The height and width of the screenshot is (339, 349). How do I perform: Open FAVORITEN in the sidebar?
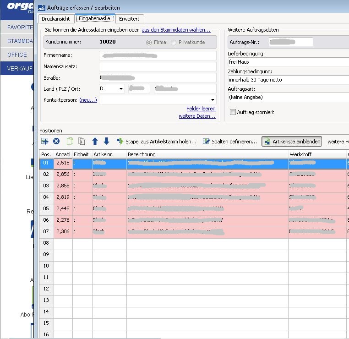[x=17, y=27]
